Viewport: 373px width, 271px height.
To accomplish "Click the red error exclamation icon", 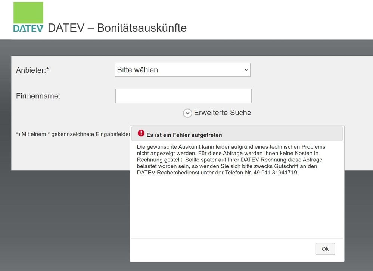I will [x=141, y=133].
